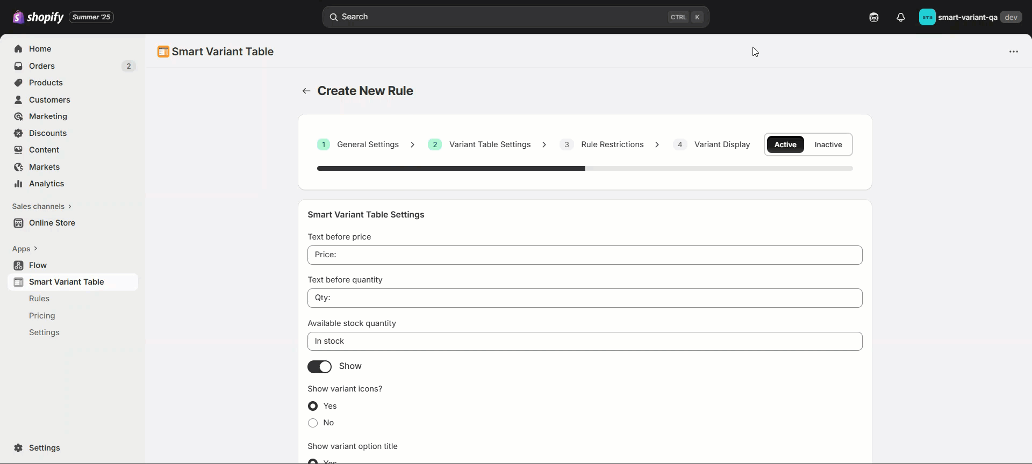The height and width of the screenshot is (464, 1032).
Task: Click the Text before price input field
Action: pyautogui.click(x=585, y=255)
